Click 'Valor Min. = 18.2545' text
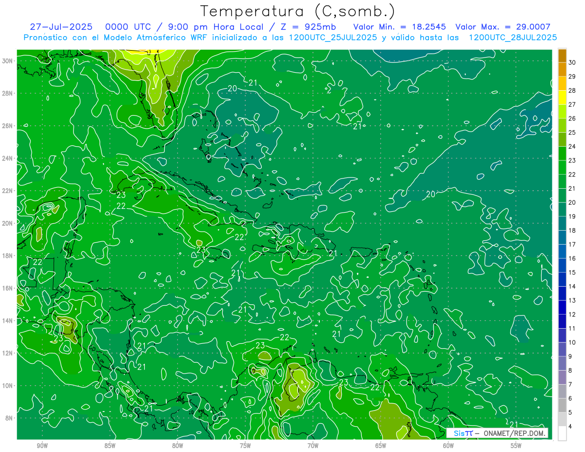The image size is (585, 452). coord(399,27)
